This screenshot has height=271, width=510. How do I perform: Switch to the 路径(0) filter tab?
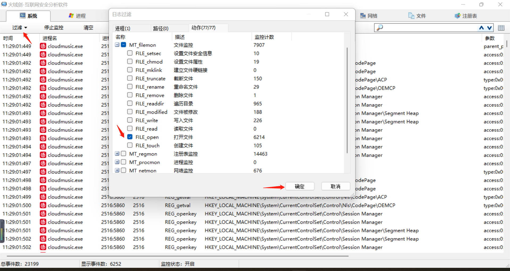point(161,28)
